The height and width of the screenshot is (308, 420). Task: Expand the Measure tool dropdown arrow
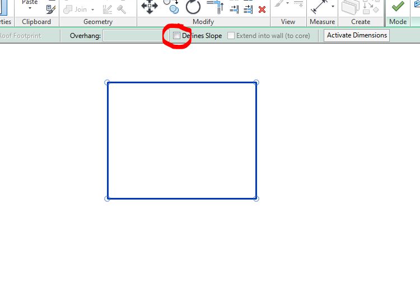click(333, 6)
